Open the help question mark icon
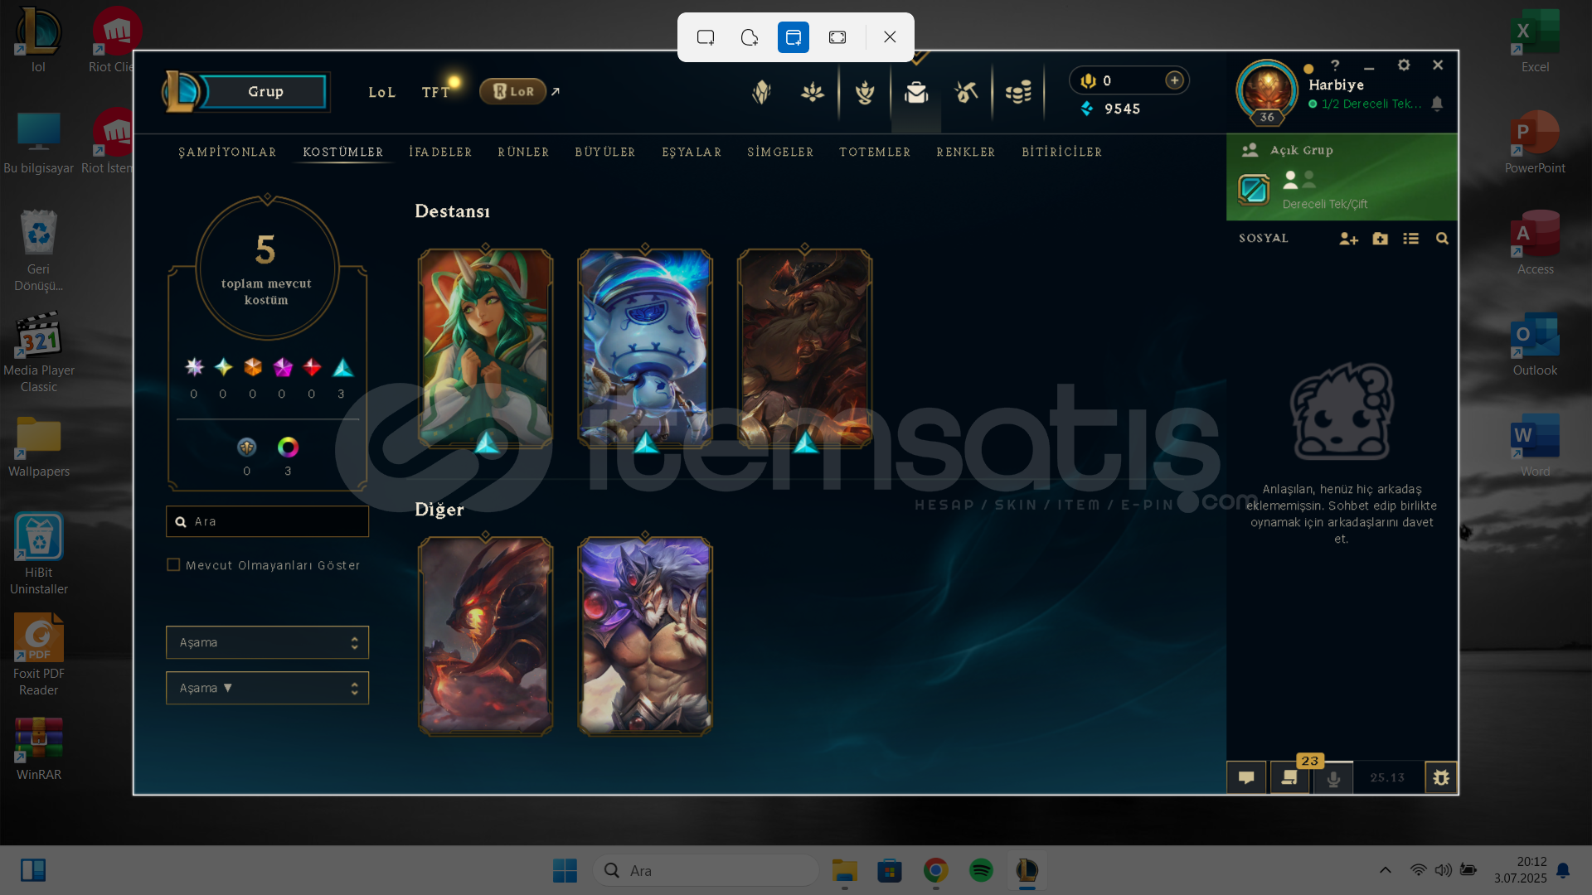1592x895 pixels. [x=1335, y=65]
